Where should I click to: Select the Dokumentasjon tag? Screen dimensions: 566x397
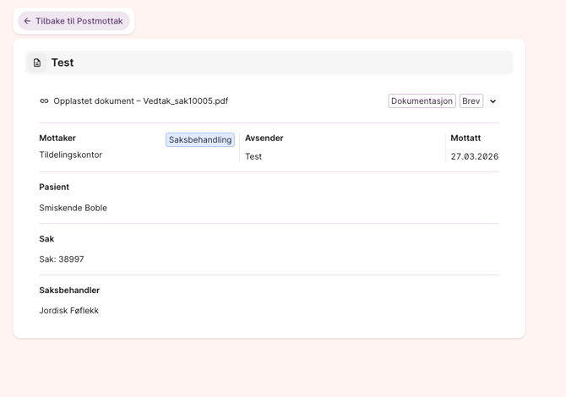click(422, 101)
